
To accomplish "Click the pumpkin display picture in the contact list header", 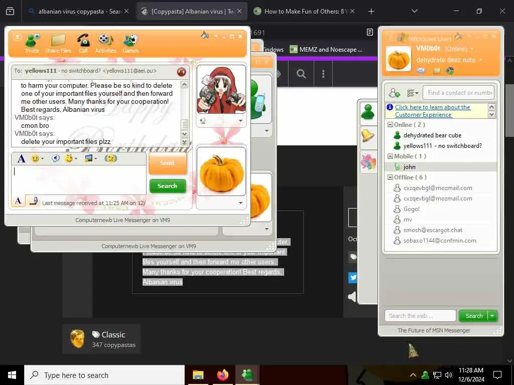I will 398,59.
